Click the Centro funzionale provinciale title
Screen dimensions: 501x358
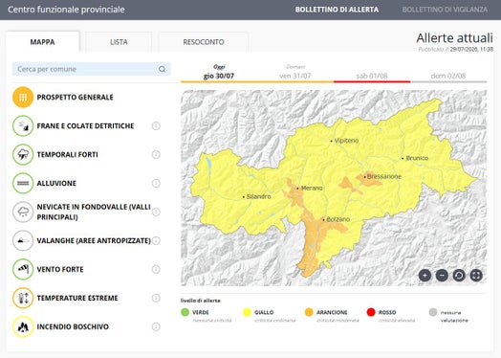pyautogui.click(x=66, y=10)
